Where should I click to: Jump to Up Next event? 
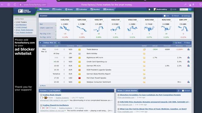(x=177, y=43)
